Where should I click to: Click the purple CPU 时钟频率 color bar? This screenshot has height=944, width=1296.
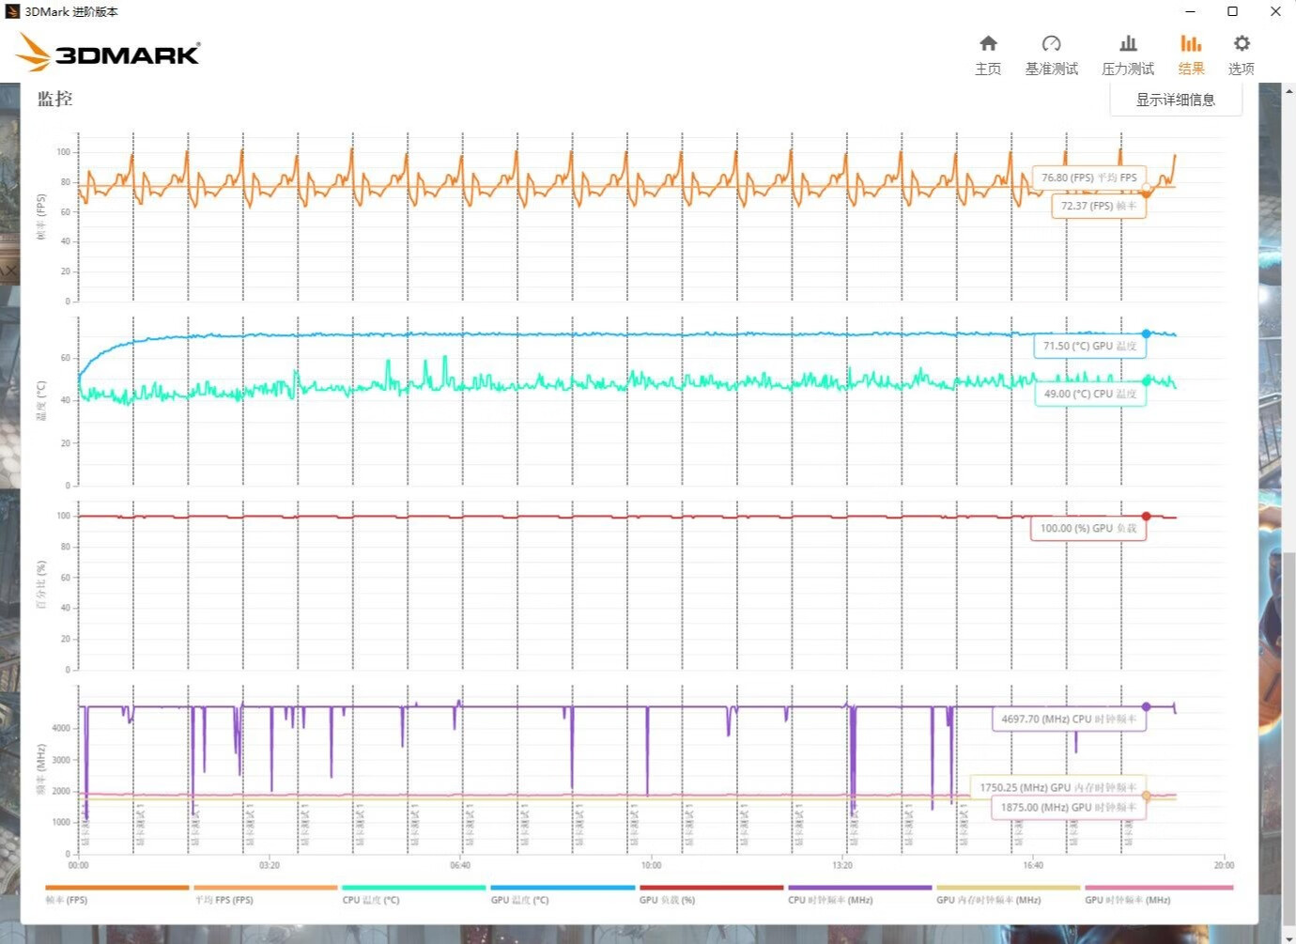coord(860,886)
